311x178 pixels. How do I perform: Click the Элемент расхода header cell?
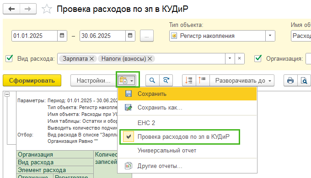[55, 170]
